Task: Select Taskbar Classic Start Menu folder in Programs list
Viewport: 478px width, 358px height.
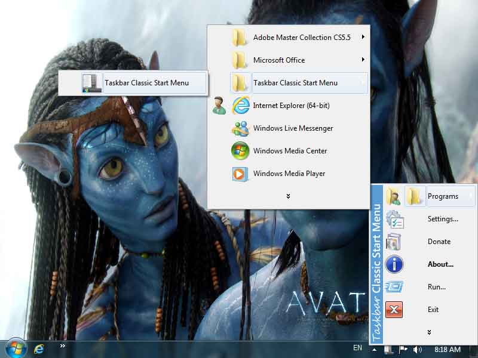Action: [x=289, y=82]
